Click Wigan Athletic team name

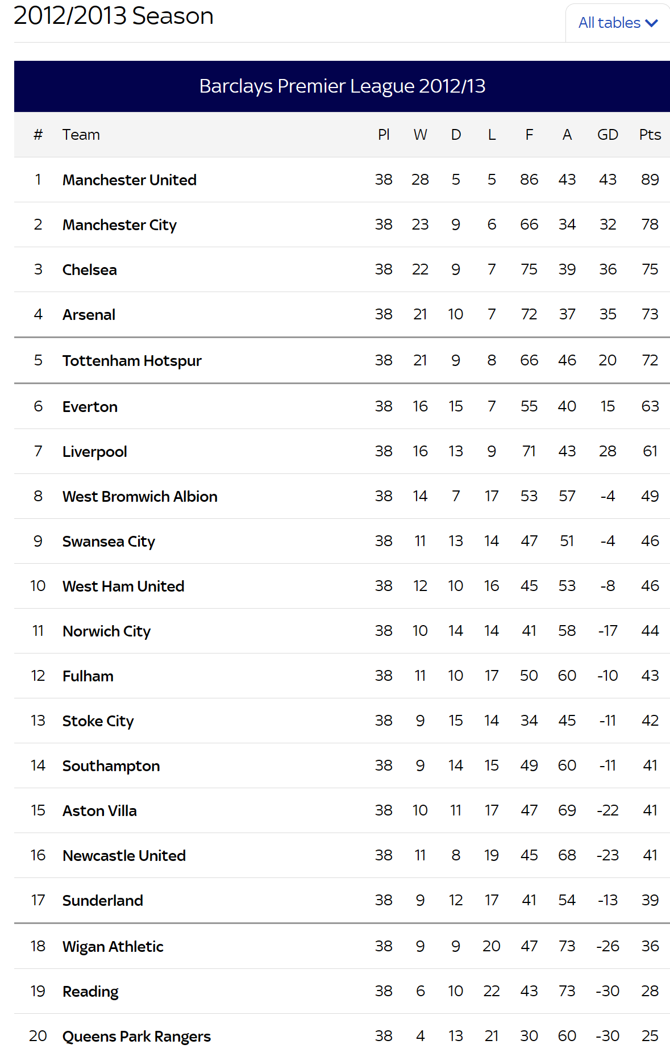click(113, 947)
